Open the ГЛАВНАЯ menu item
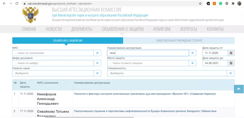Screen dimensions: 244x118 click(x=29, y=29)
